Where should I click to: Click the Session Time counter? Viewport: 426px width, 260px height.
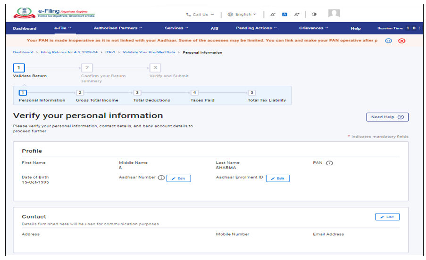pos(399,28)
